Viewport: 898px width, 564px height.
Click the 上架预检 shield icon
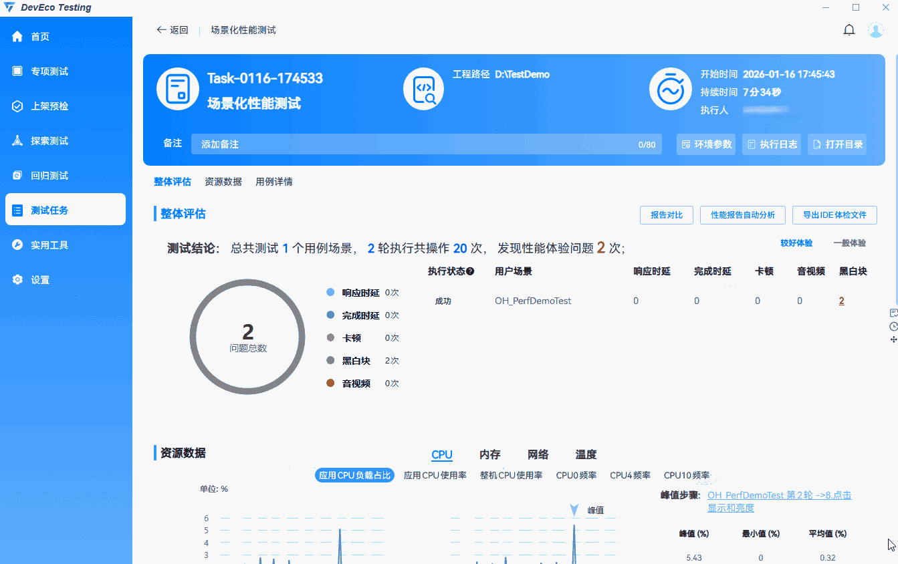pos(17,106)
